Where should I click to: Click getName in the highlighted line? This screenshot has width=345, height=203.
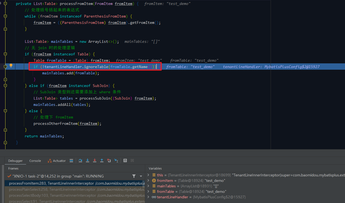coord(140,67)
